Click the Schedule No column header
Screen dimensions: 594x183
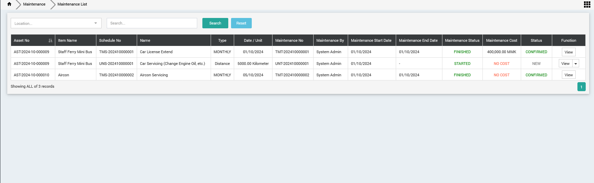[x=110, y=40]
